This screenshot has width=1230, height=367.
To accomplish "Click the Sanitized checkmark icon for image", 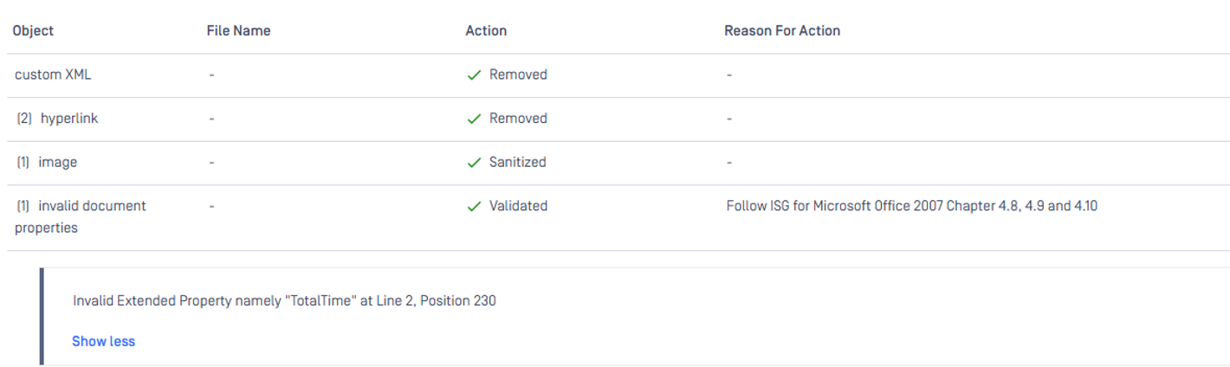I will [x=474, y=163].
